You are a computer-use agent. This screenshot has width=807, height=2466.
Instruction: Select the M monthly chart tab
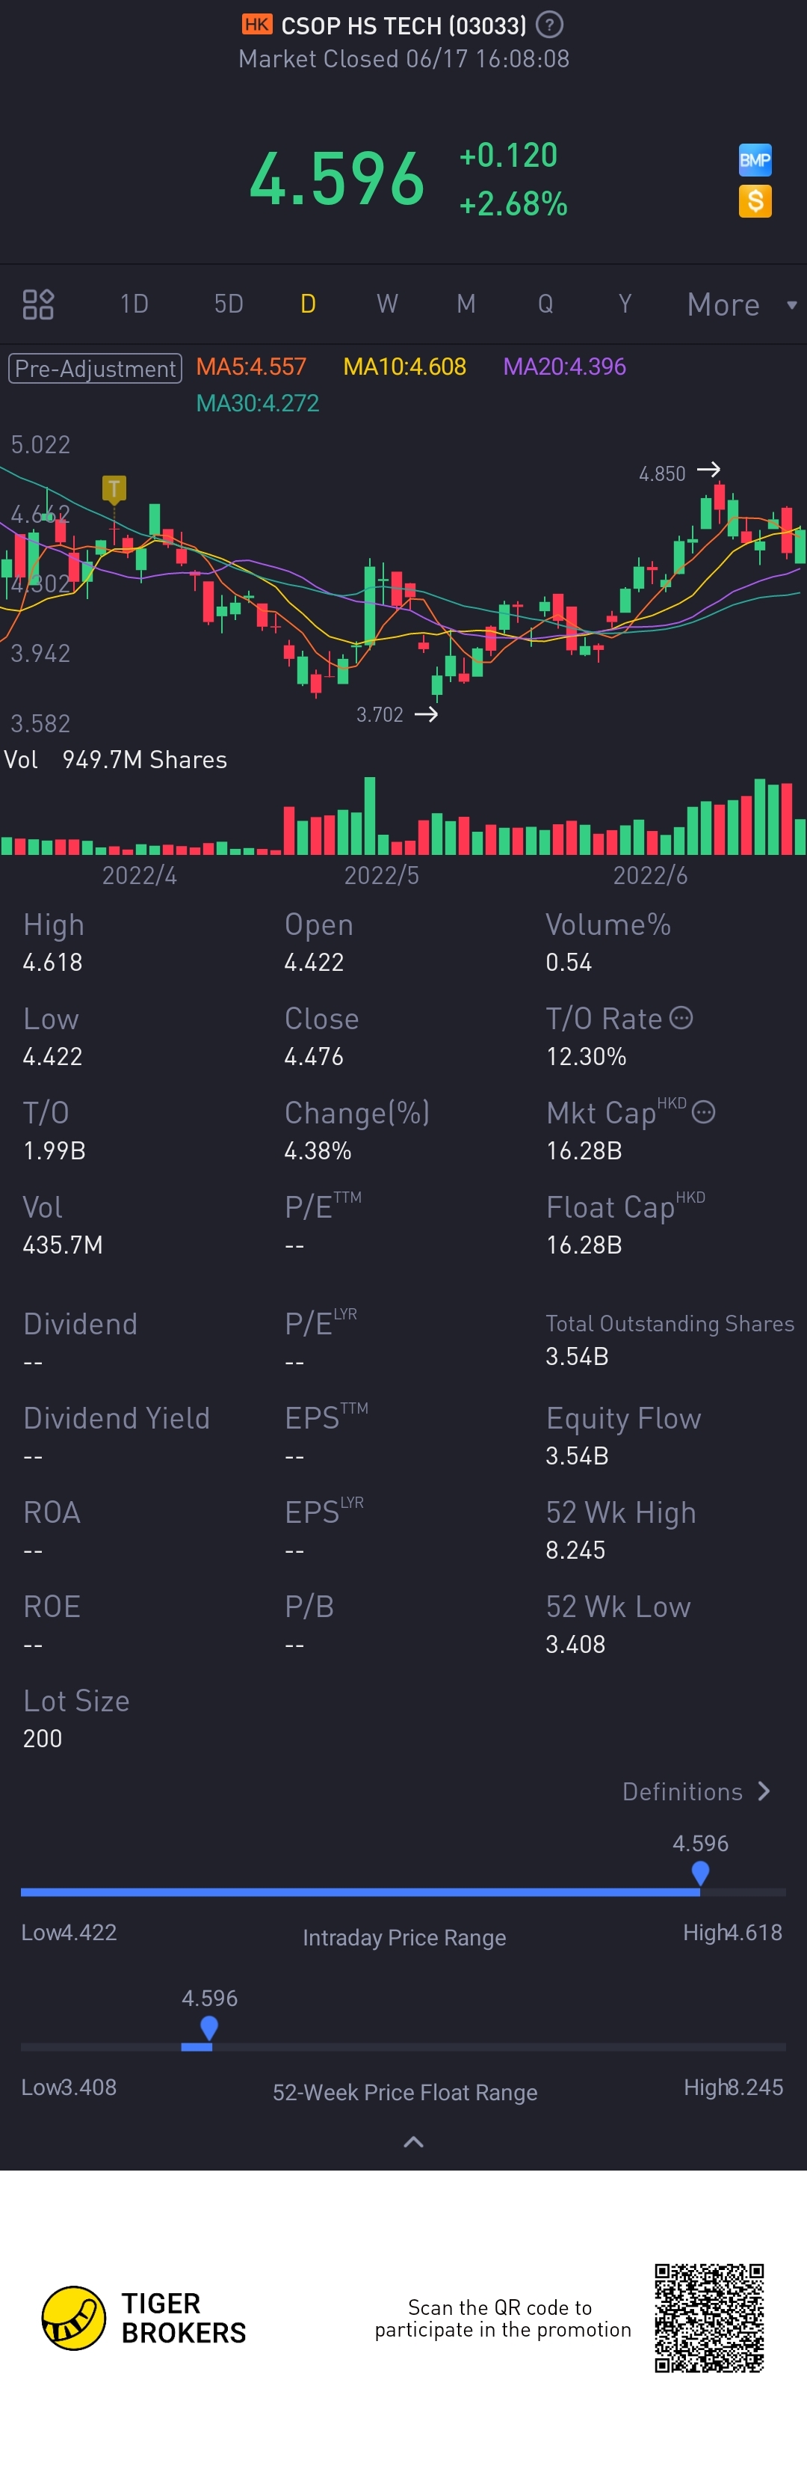[466, 304]
